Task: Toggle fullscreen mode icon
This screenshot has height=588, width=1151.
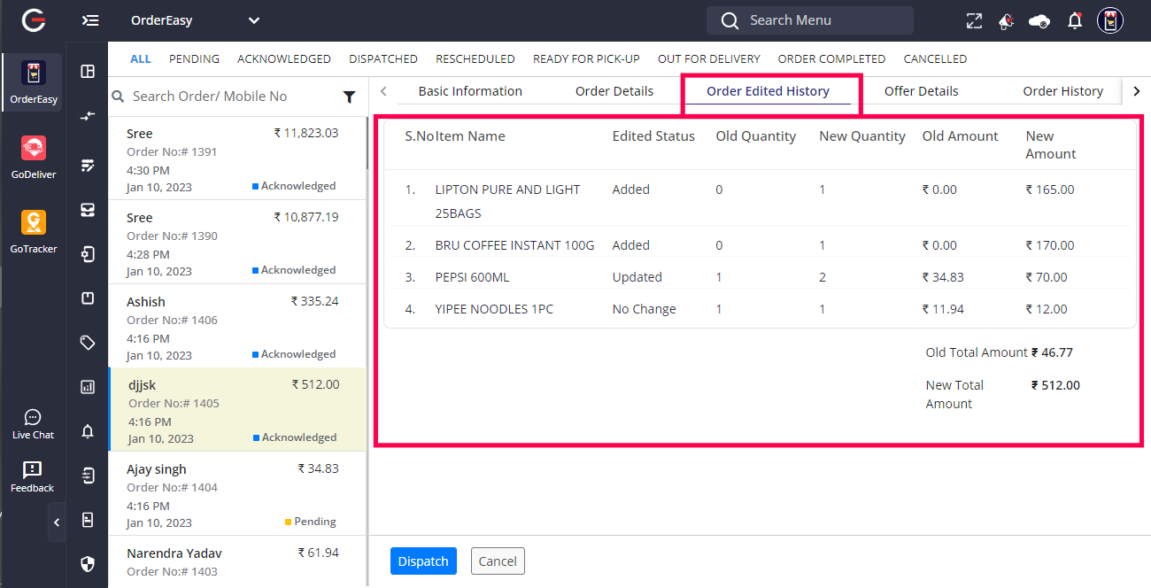Action: pyautogui.click(x=974, y=20)
